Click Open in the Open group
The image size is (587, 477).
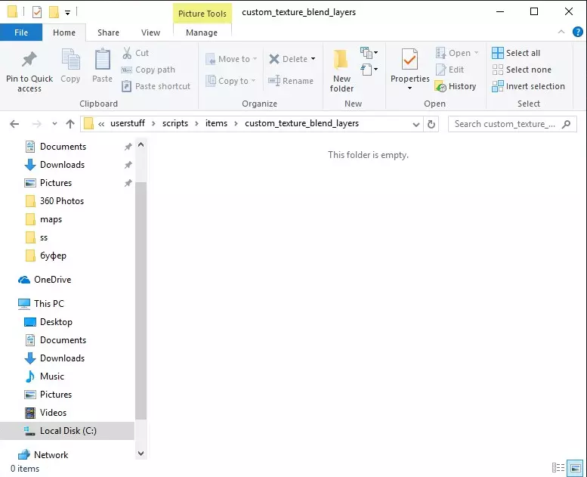click(x=457, y=53)
